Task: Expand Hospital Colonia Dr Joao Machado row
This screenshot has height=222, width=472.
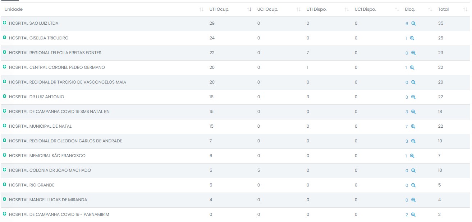Action: [x=5, y=170]
